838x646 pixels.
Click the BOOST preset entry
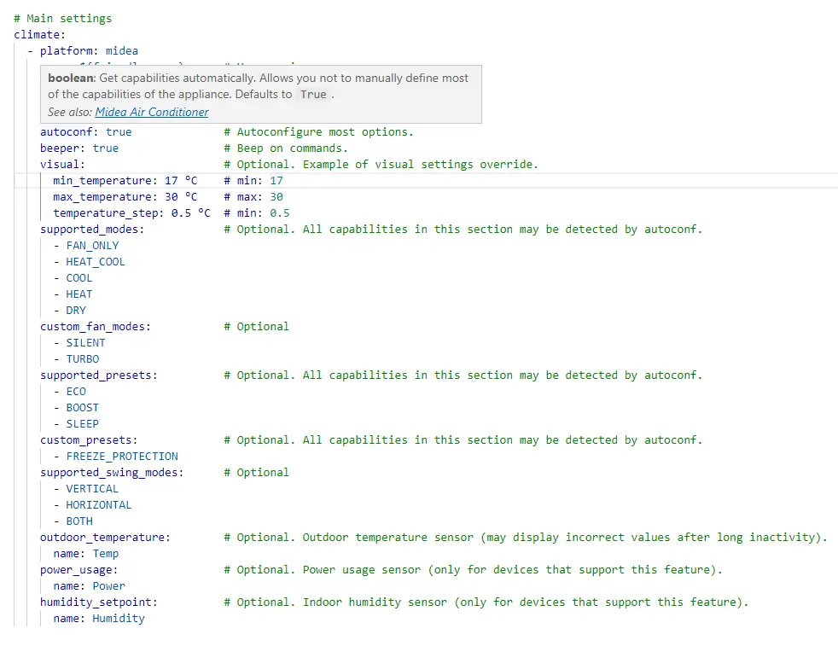point(83,408)
